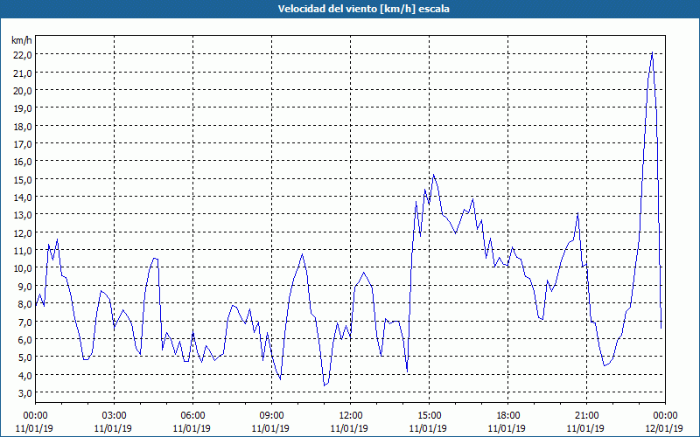Click the chart title 'Velocidad del viento [km/h] escala'
This screenshot has width=700, height=437.
tap(363, 9)
